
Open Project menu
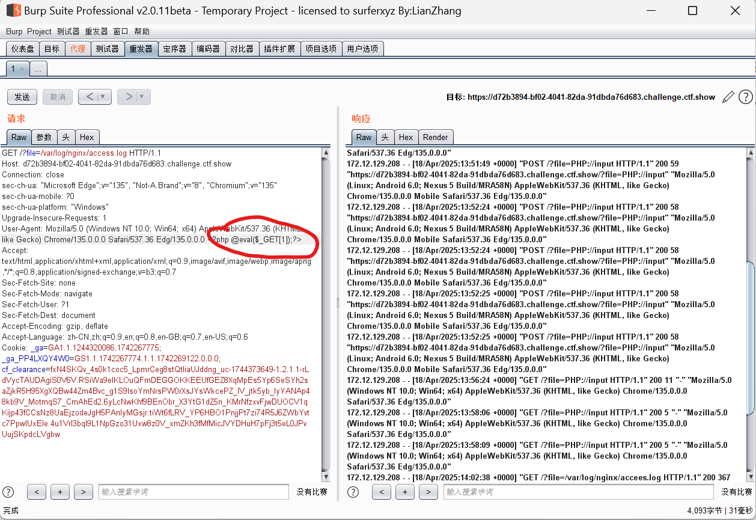(39, 31)
